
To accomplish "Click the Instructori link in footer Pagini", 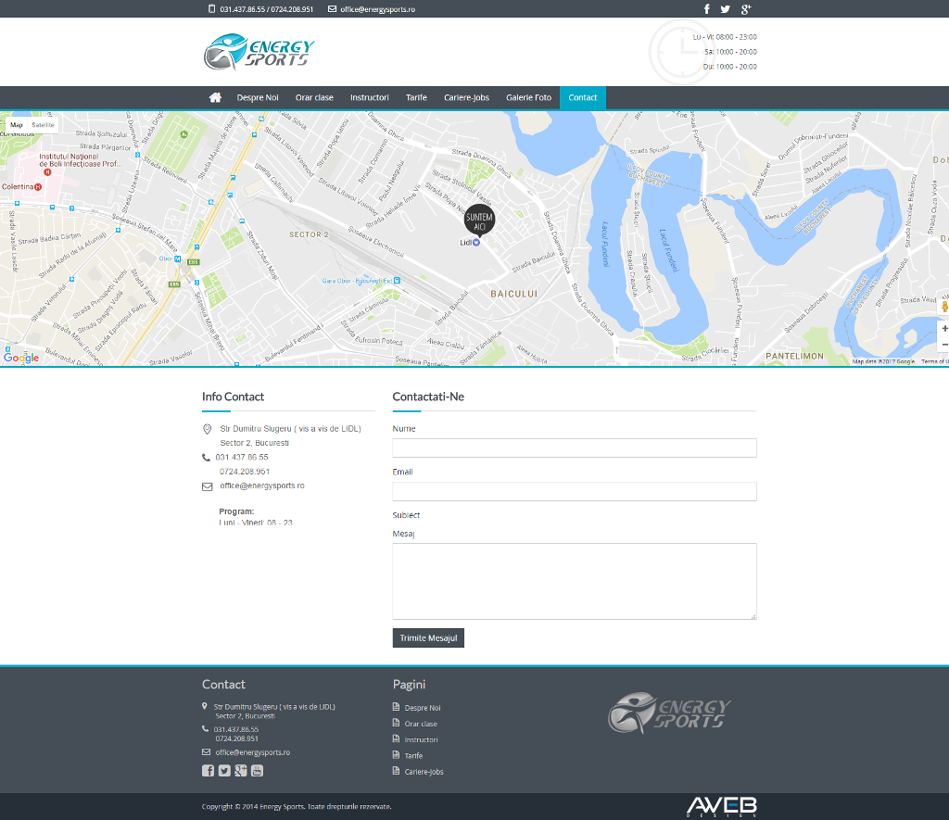I will pos(421,739).
